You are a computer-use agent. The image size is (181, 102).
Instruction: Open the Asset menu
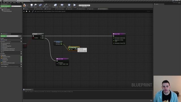pos(7,3)
